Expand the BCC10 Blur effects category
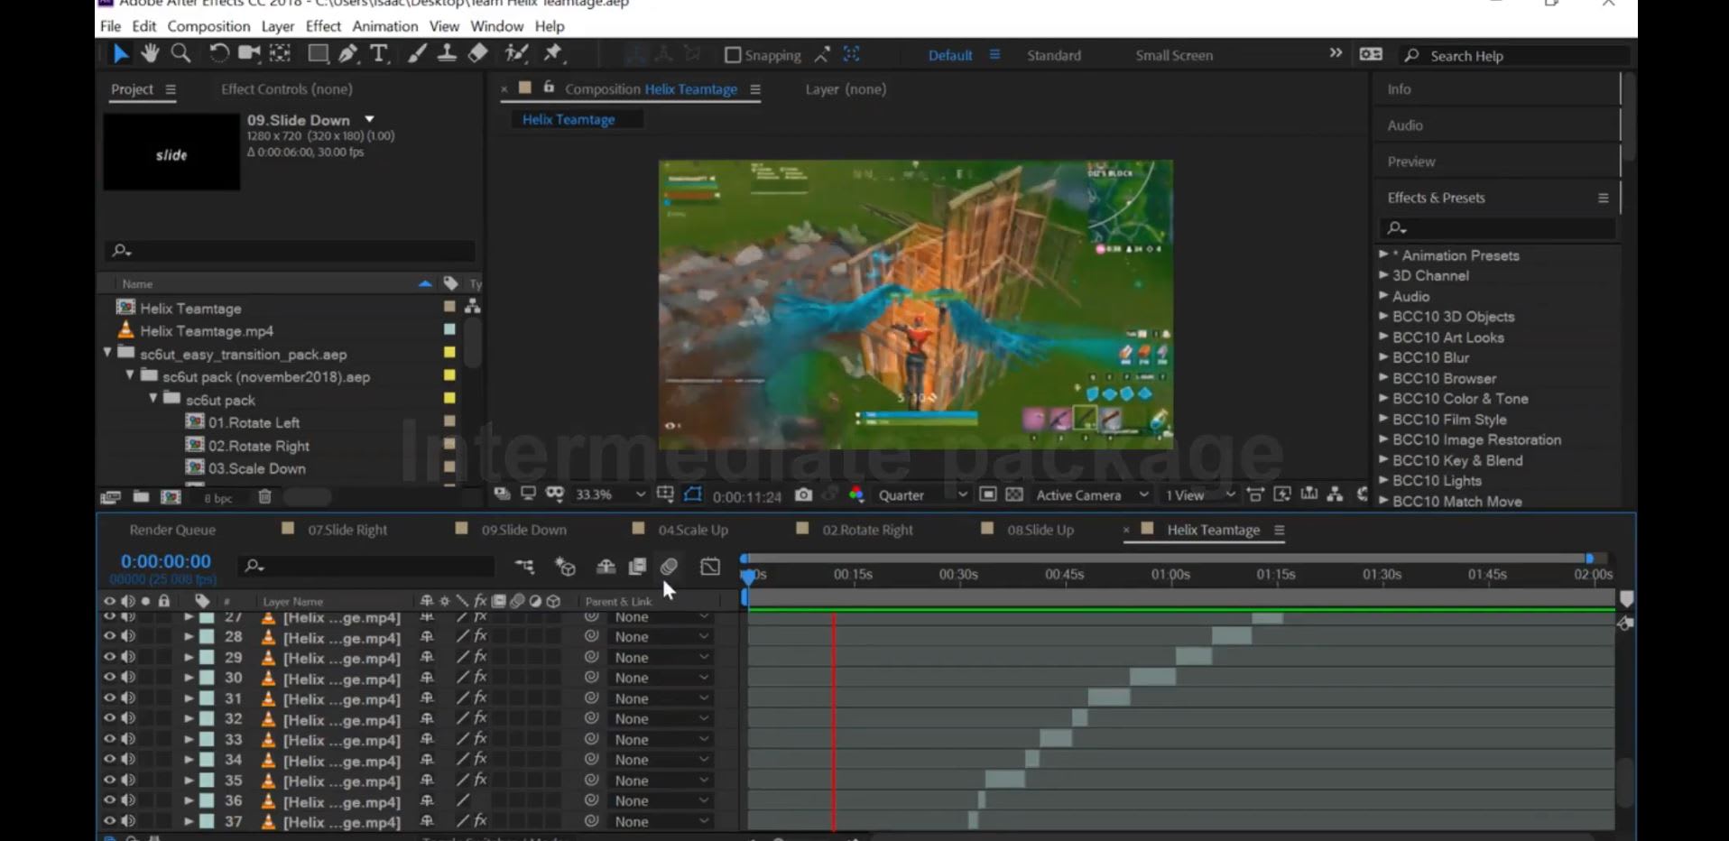This screenshot has width=1729, height=841. (x=1383, y=357)
